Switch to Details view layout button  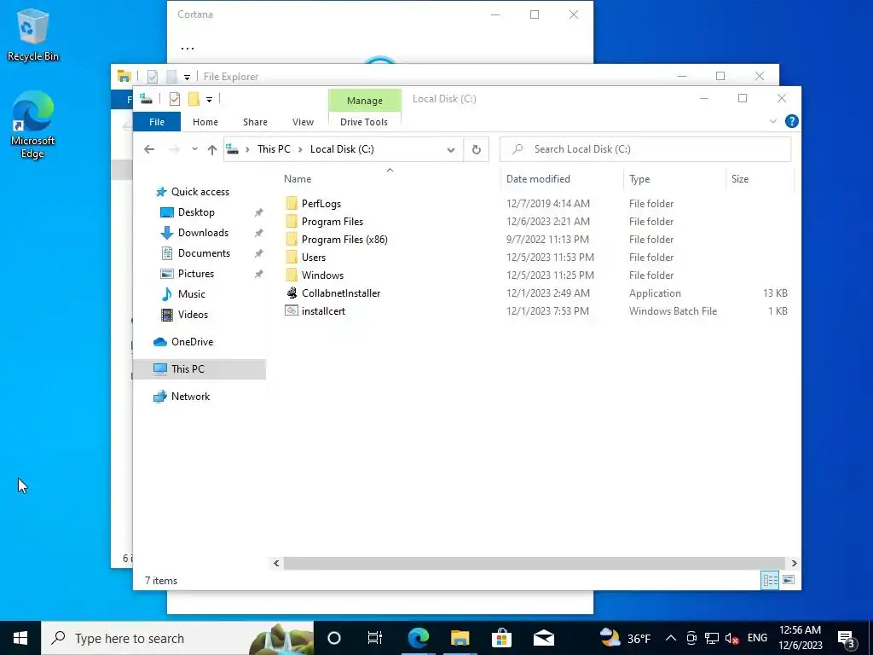[770, 580]
